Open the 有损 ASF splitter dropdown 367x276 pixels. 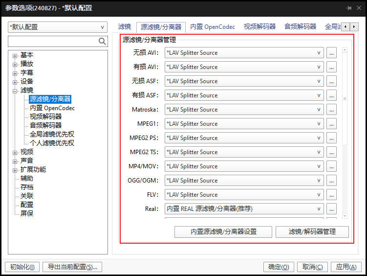(244, 95)
